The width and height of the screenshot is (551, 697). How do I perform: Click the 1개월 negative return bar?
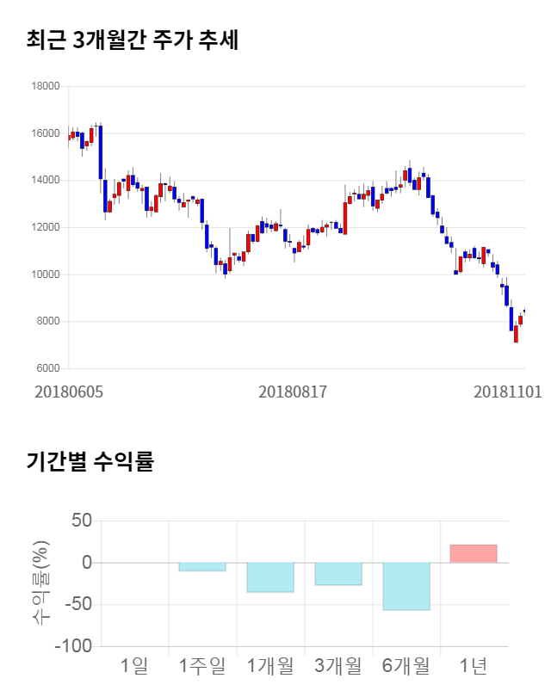tap(270, 577)
